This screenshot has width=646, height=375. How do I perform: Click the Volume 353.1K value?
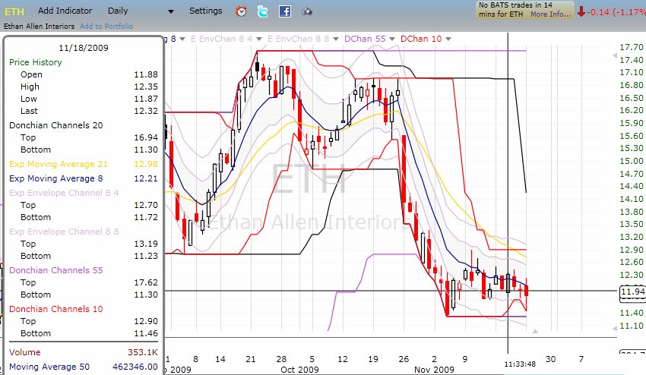pyautogui.click(x=143, y=352)
